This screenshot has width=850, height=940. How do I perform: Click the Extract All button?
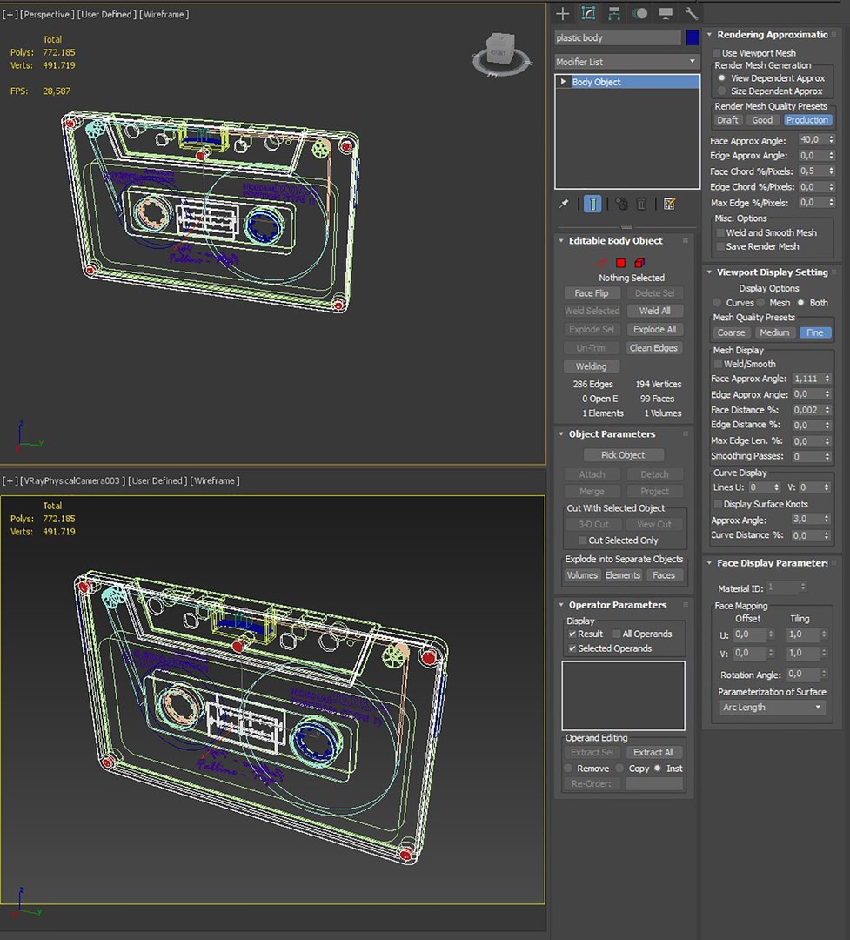[654, 752]
